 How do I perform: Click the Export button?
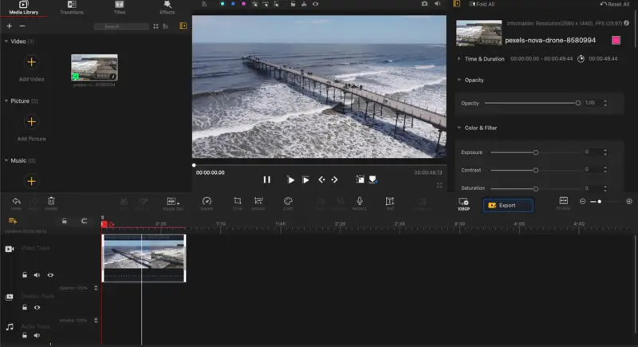coord(508,206)
